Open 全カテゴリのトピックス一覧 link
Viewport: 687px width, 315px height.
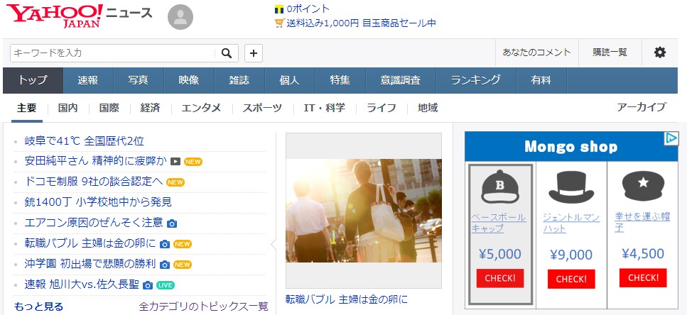[203, 306]
